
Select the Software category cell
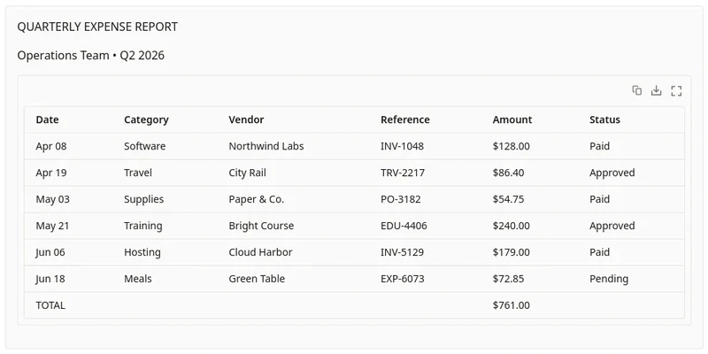144,146
